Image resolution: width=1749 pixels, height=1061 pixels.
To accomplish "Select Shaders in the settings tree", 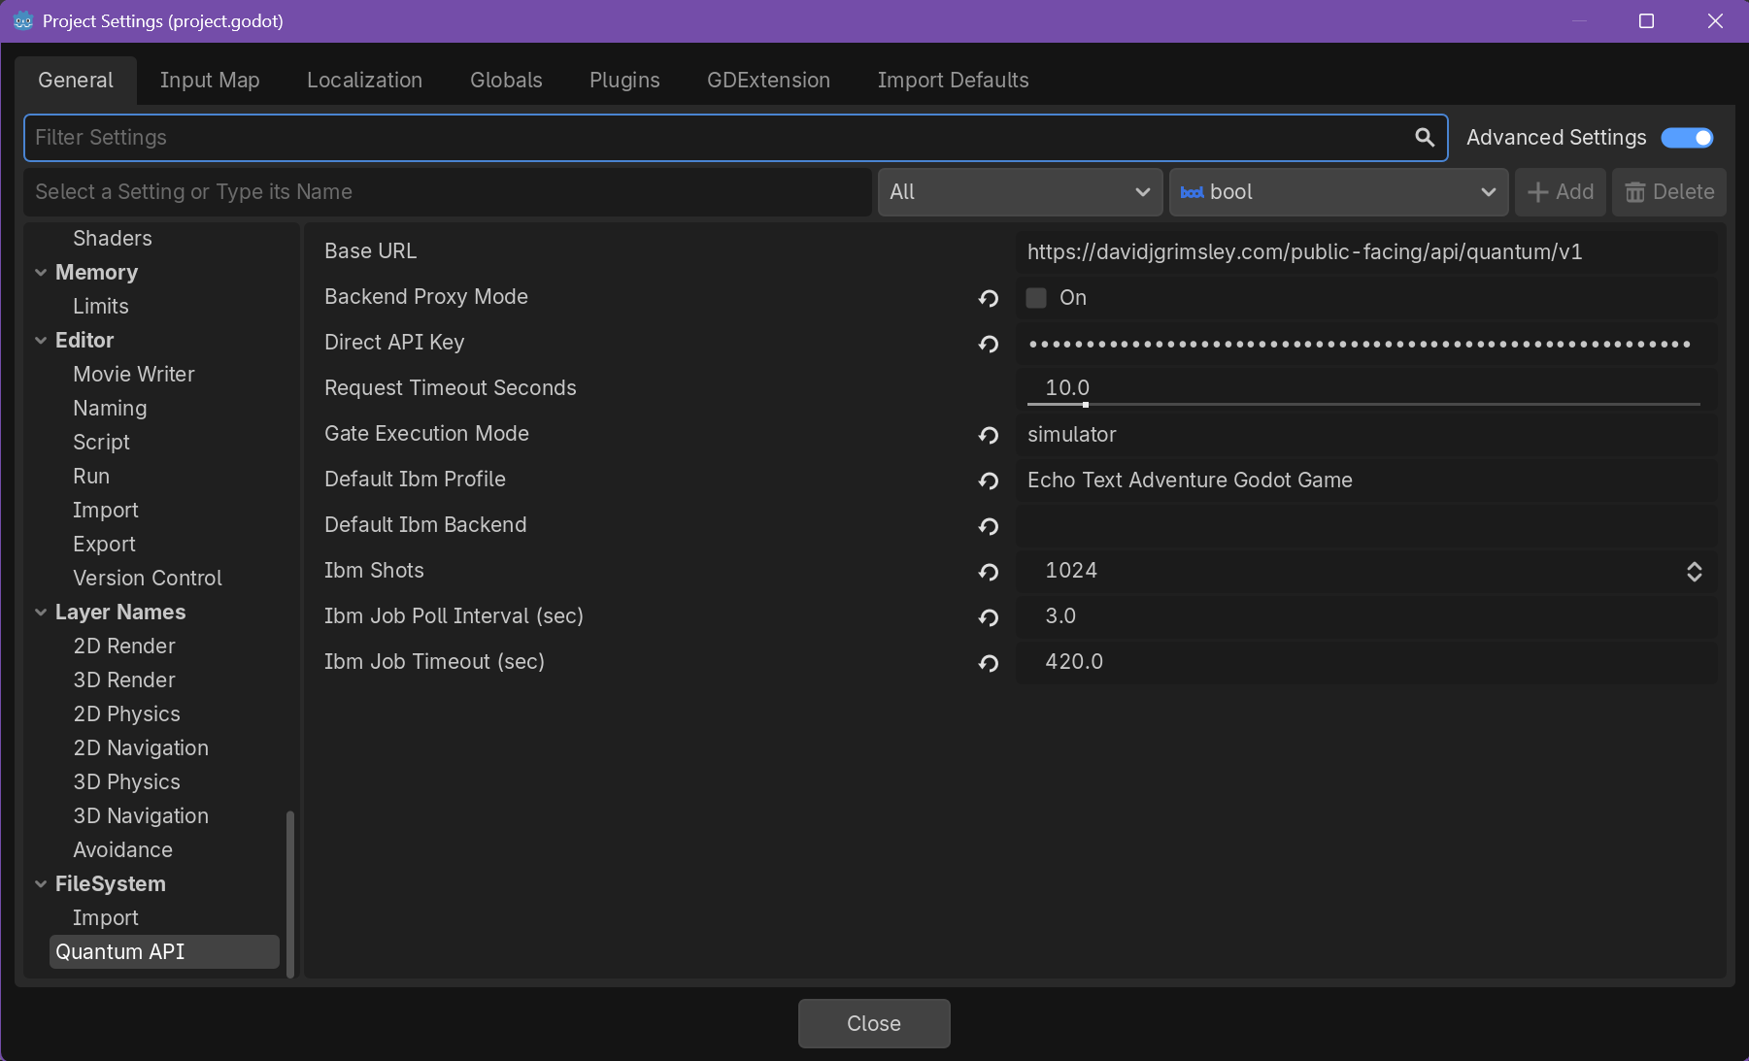I will click(113, 239).
